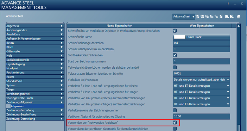Expand the Gitterroste category
Screen dimensions: 247x131
(x=35, y=51)
